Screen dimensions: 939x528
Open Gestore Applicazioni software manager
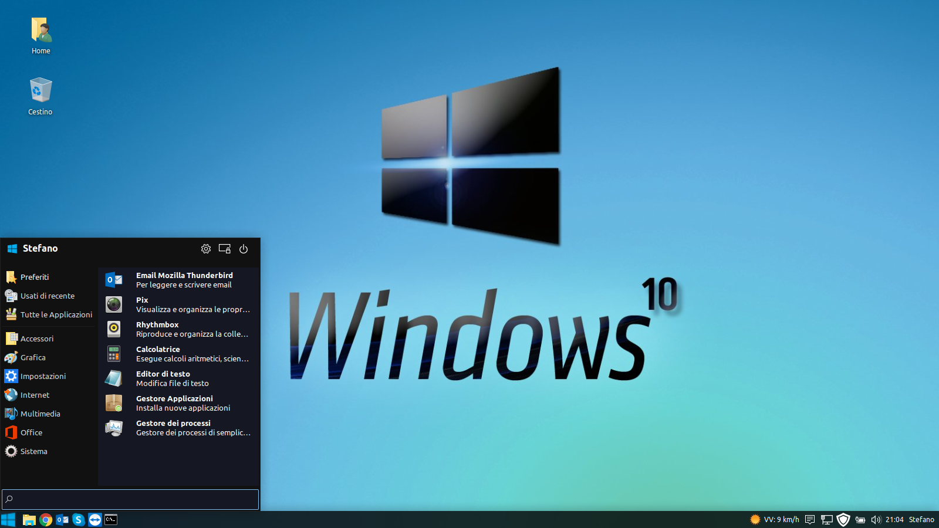pos(178,403)
